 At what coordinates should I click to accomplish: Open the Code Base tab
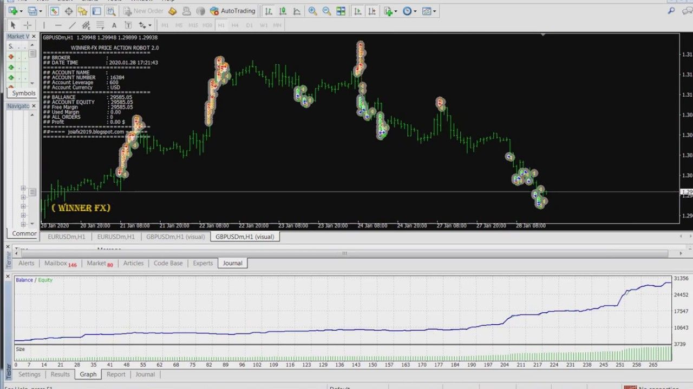point(168,263)
